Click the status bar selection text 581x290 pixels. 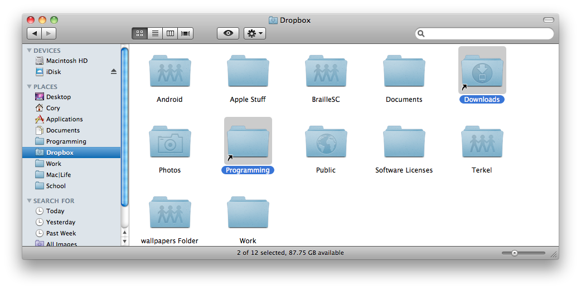click(290, 253)
